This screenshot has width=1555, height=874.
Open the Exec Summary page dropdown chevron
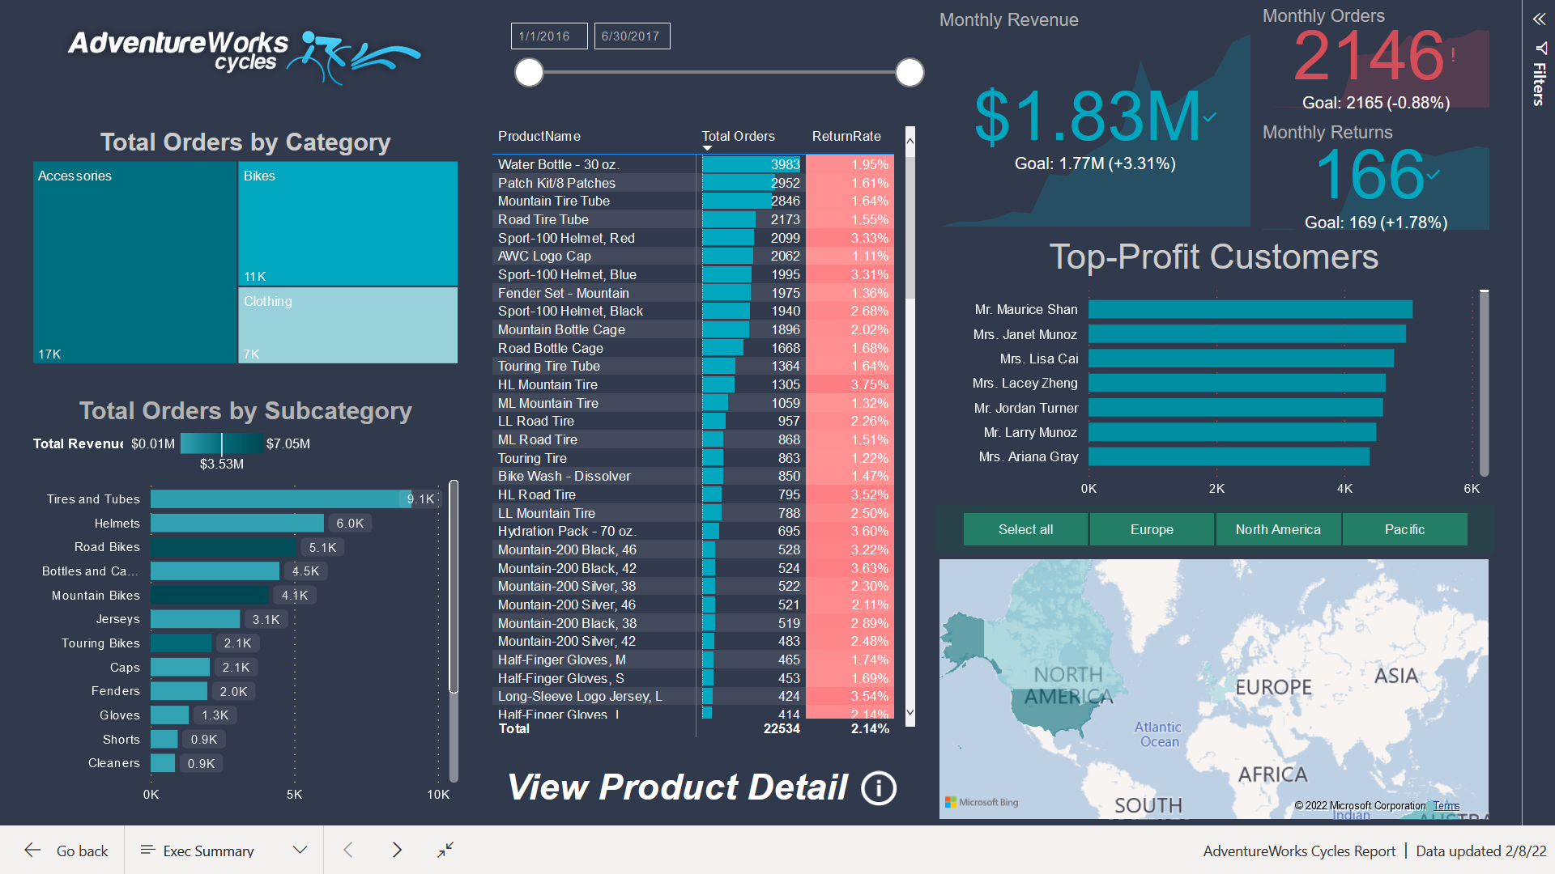point(299,850)
